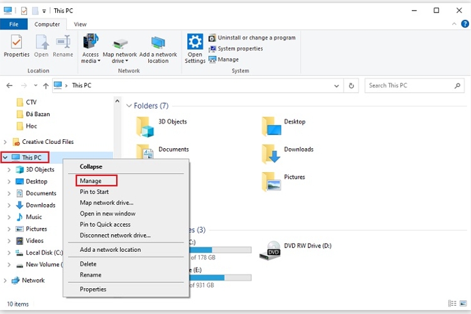The height and width of the screenshot is (314, 471).
Task: Click the forward navigation arrow
Action: click(x=24, y=85)
